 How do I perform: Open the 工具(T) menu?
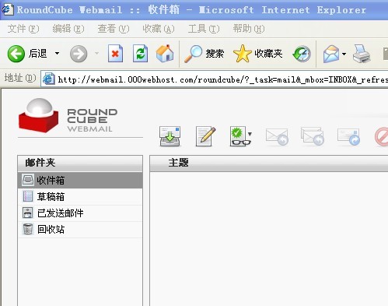tap(204, 29)
